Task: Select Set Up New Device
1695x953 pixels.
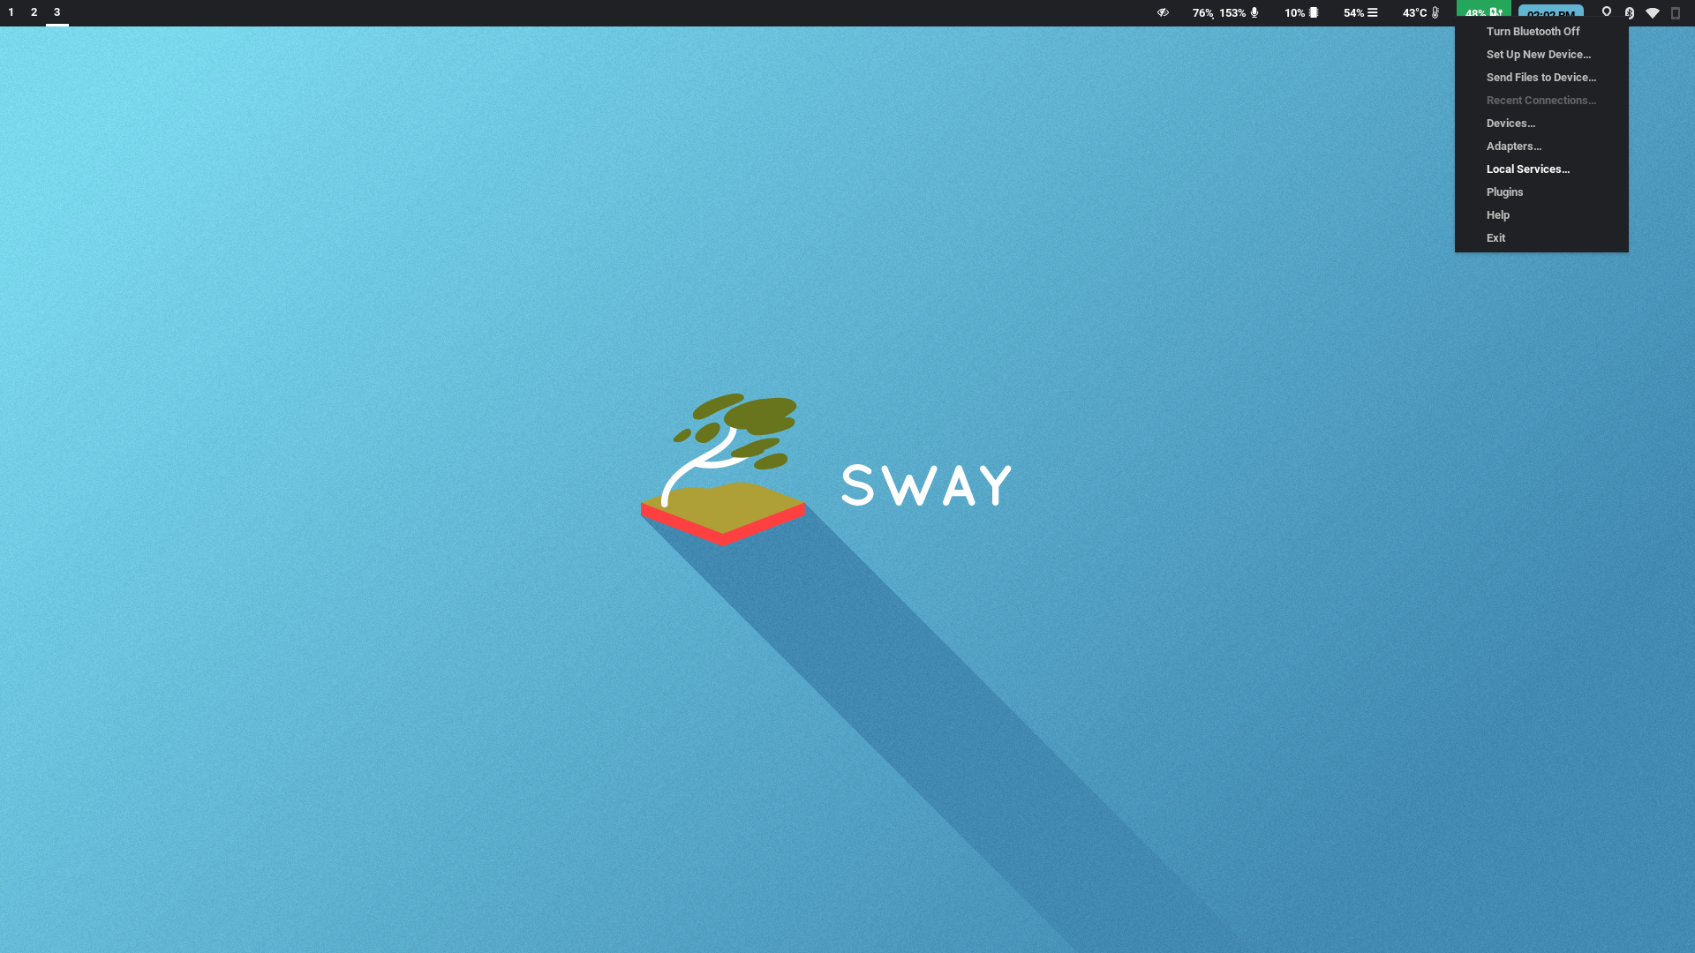Action: click(x=1538, y=54)
